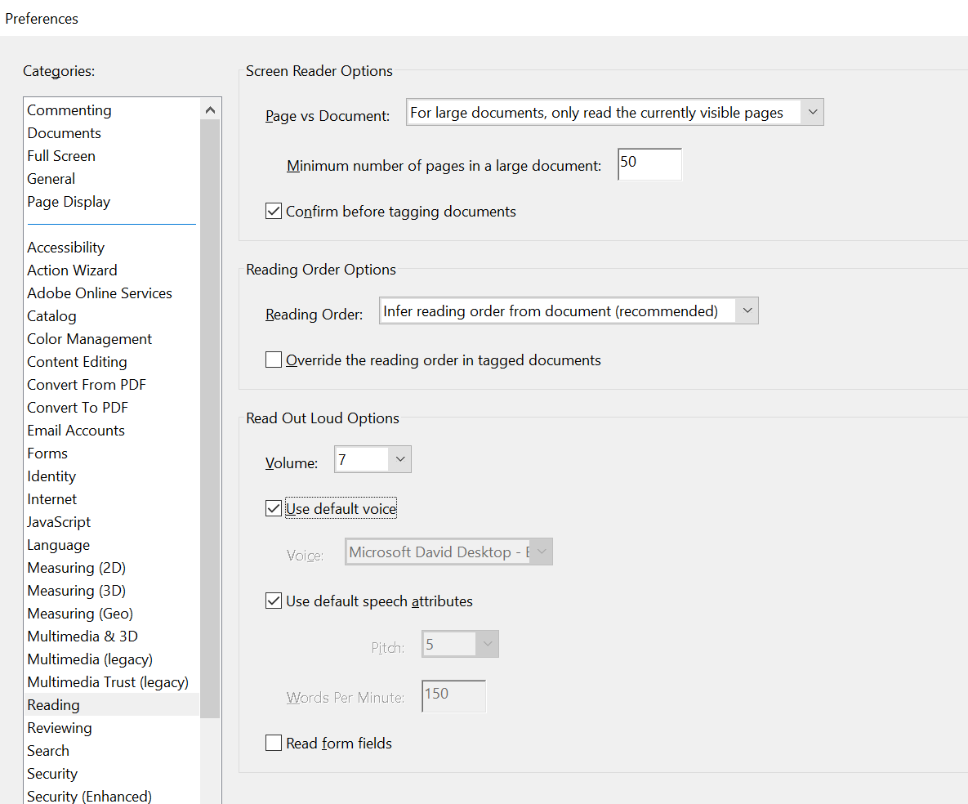The width and height of the screenshot is (968, 804).
Task: Expand the Volume dropdown
Action: [399, 458]
